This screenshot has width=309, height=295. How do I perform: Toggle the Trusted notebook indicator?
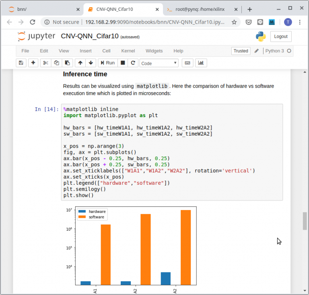tap(241, 51)
